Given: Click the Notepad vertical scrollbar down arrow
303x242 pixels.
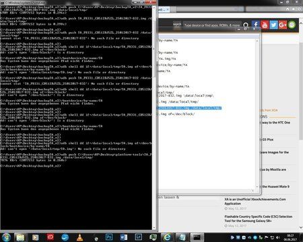Looking at the screenshot, I should pyautogui.click(x=257, y=187).
